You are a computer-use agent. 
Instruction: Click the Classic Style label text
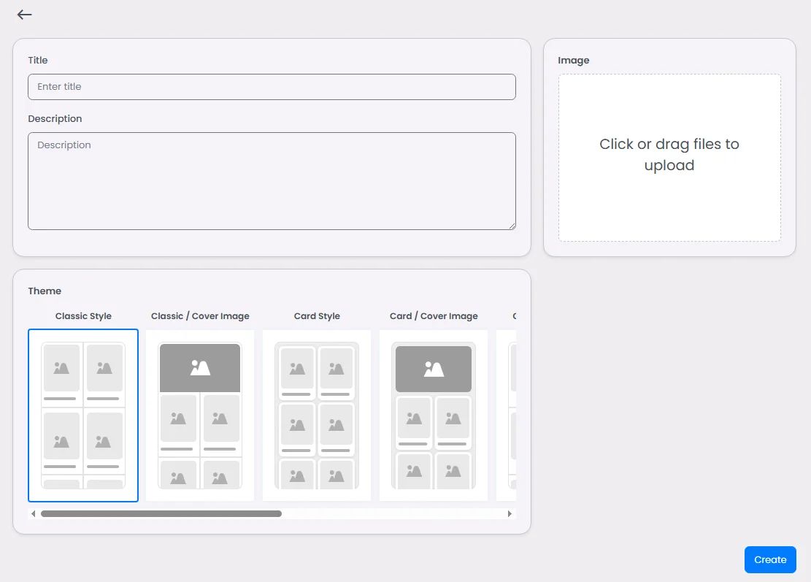[83, 316]
